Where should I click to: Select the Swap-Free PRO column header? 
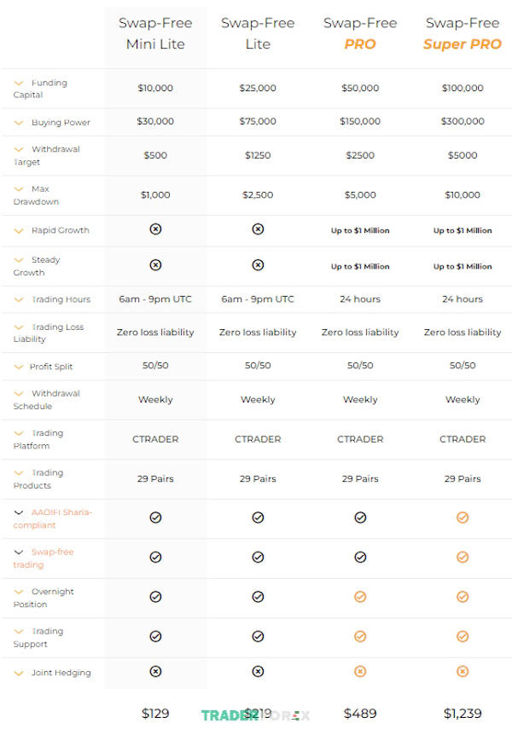click(x=360, y=33)
